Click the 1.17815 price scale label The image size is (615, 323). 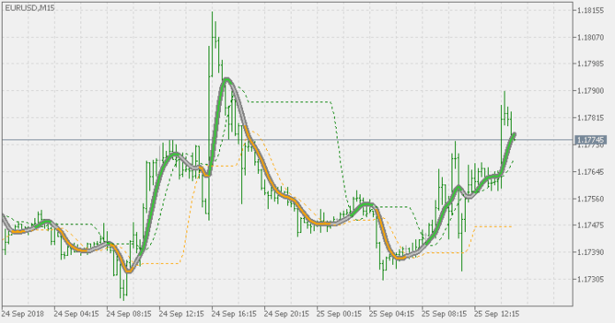(x=590, y=118)
